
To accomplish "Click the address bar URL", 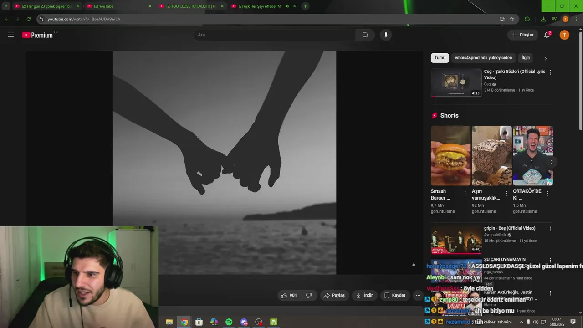I will (x=84, y=19).
